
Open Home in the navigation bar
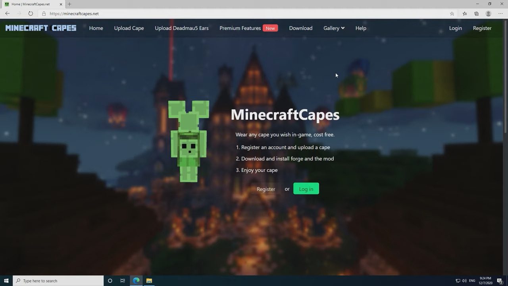coord(96,28)
